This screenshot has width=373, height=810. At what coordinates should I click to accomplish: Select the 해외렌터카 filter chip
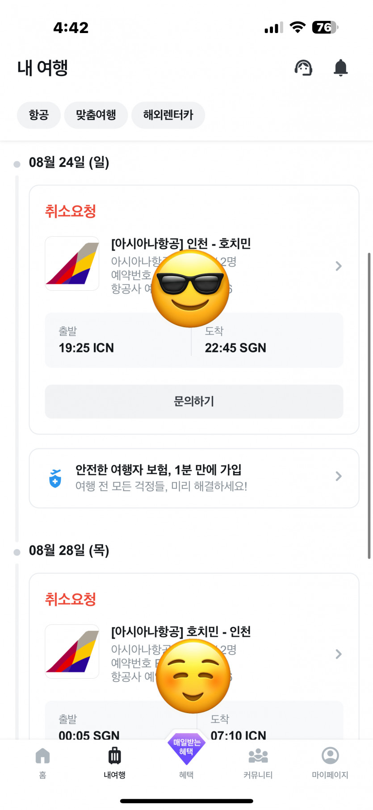168,115
